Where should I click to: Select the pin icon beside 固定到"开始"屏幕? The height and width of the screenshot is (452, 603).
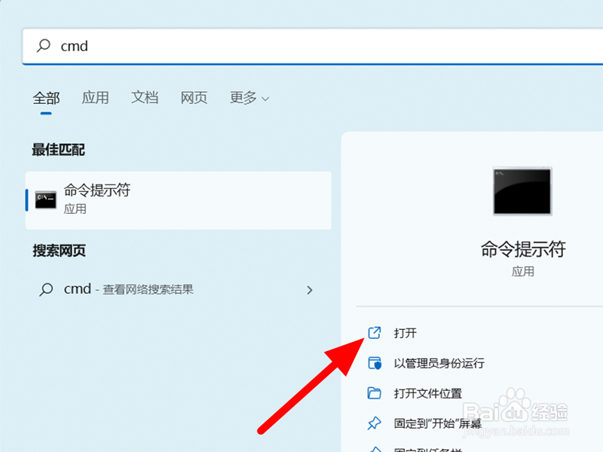point(375,423)
